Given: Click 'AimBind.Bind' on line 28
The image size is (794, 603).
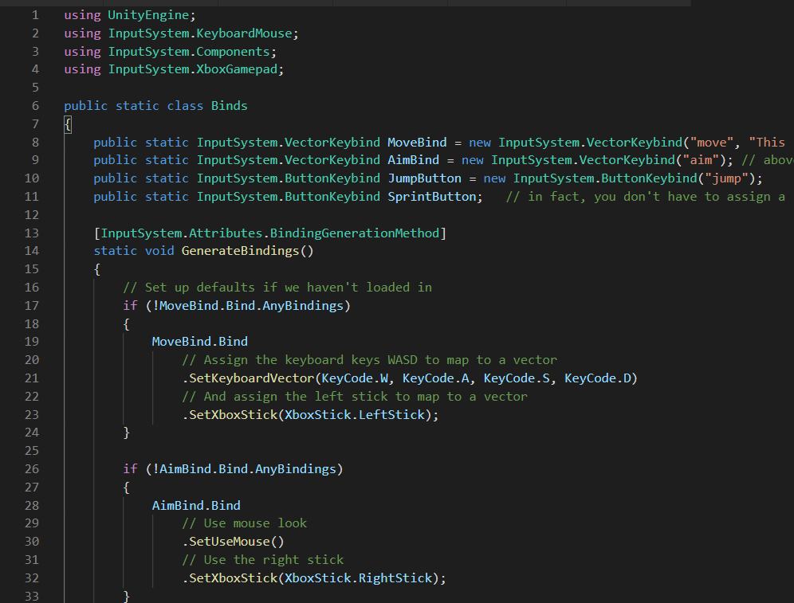Looking at the screenshot, I should 196,505.
